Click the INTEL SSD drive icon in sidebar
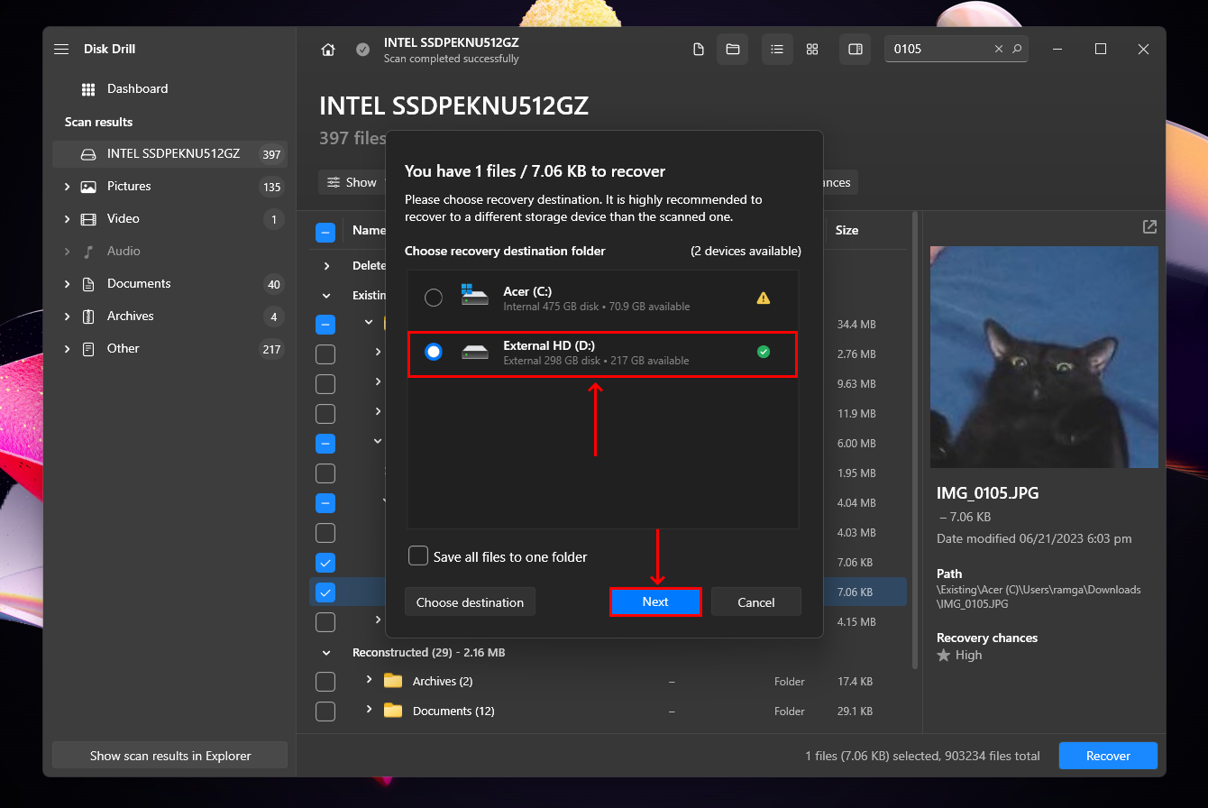1208x808 pixels. click(88, 154)
